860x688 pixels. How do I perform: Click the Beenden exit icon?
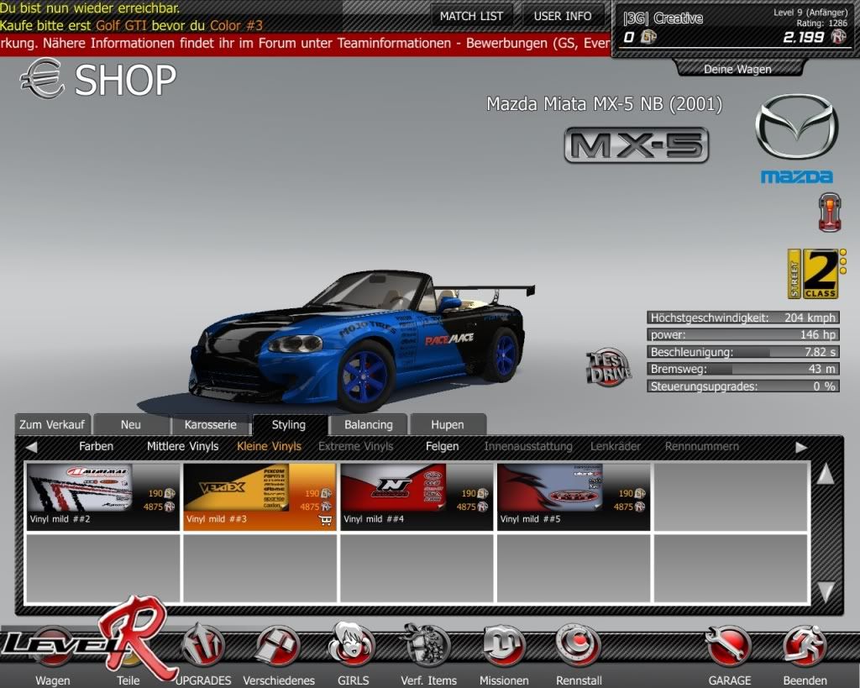pyautogui.click(x=804, y=647)
